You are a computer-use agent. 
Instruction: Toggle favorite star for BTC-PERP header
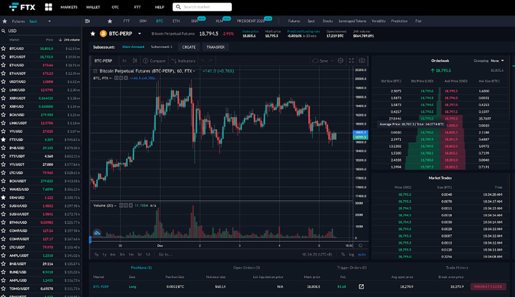(93, 33)
